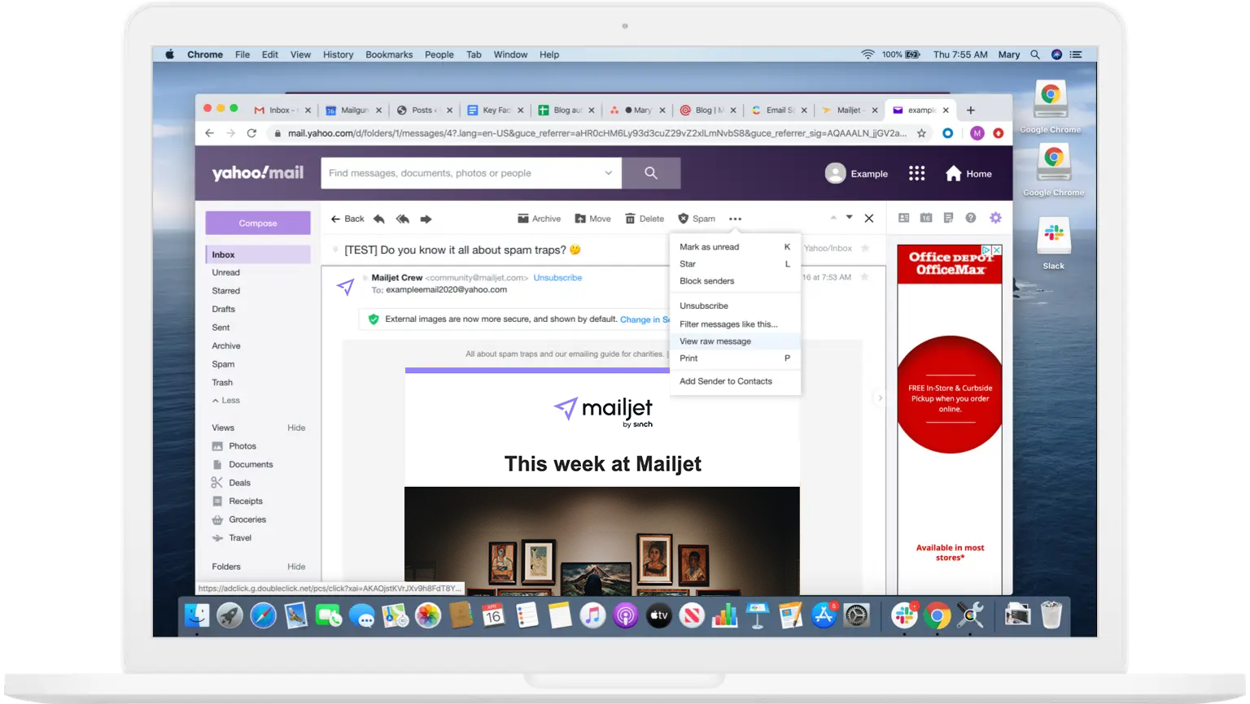
Task: Open the Yahoo apps grid icon
Action: point(917,173)
